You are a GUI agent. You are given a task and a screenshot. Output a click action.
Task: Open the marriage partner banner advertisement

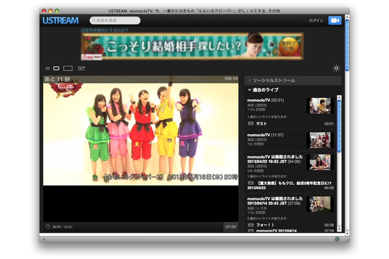coord(192,46)
